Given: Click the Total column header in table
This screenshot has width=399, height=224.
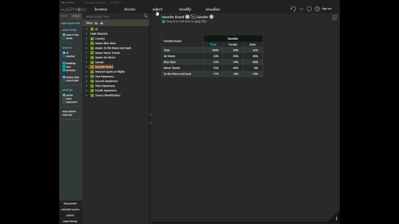Looking at the screenshot, I should click(x=213, y=44).
